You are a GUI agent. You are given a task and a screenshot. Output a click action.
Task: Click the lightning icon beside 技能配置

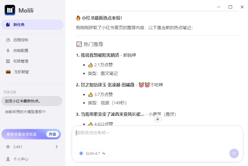click(8, 51)
